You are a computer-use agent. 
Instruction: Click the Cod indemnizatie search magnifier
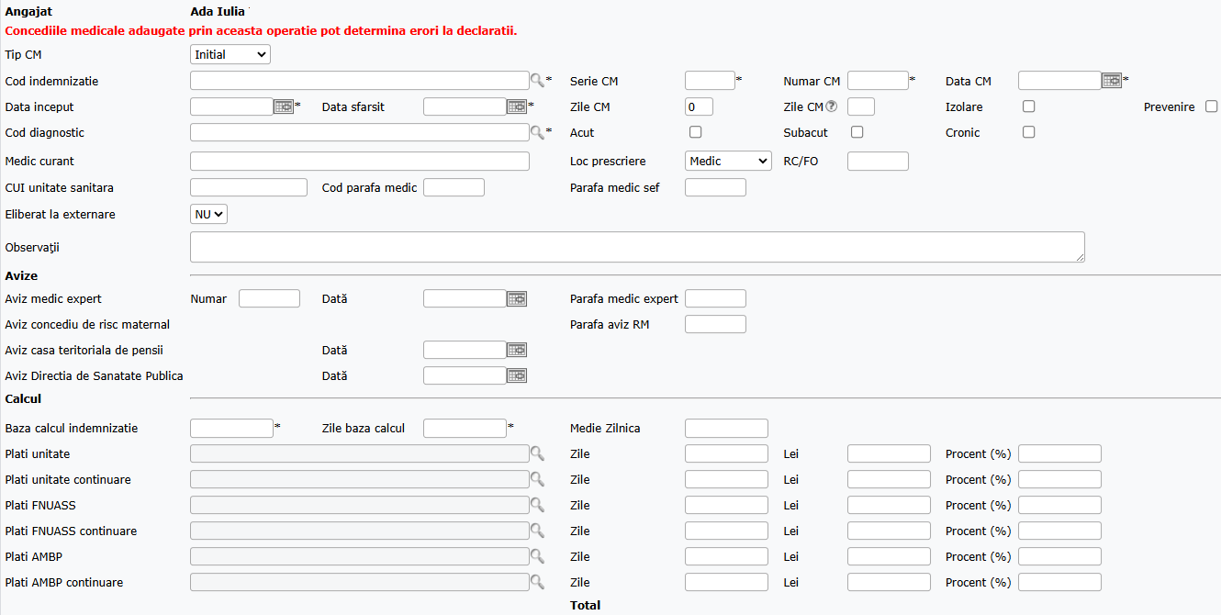tap(537, 80)
